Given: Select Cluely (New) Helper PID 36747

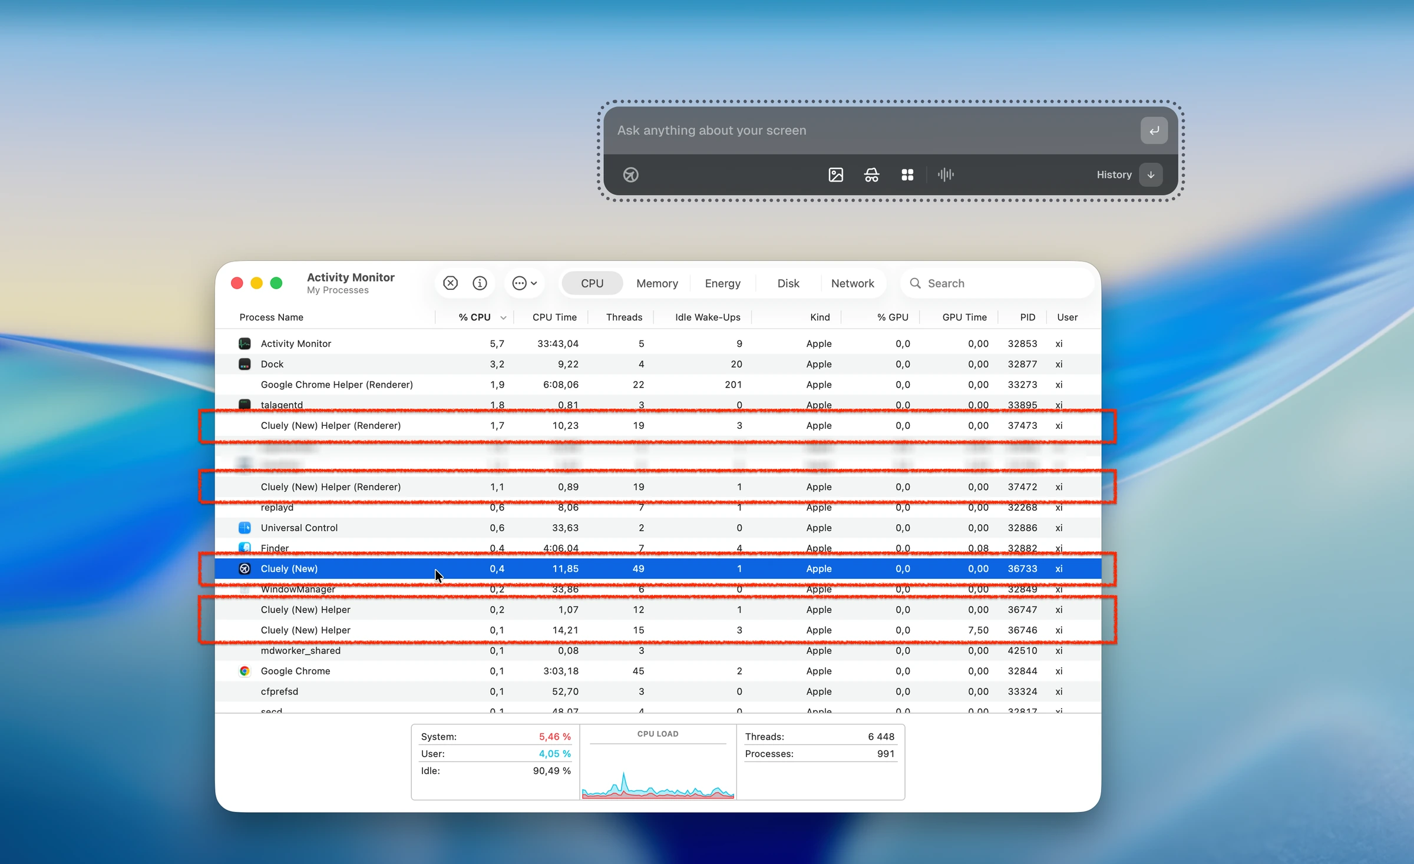Looking at the screenshot, I should coord(658,610).
